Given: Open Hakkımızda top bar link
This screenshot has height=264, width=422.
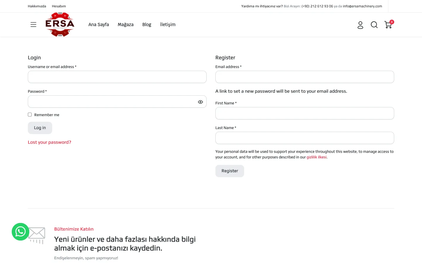Looking at the screenshot, I should (37, 6).
